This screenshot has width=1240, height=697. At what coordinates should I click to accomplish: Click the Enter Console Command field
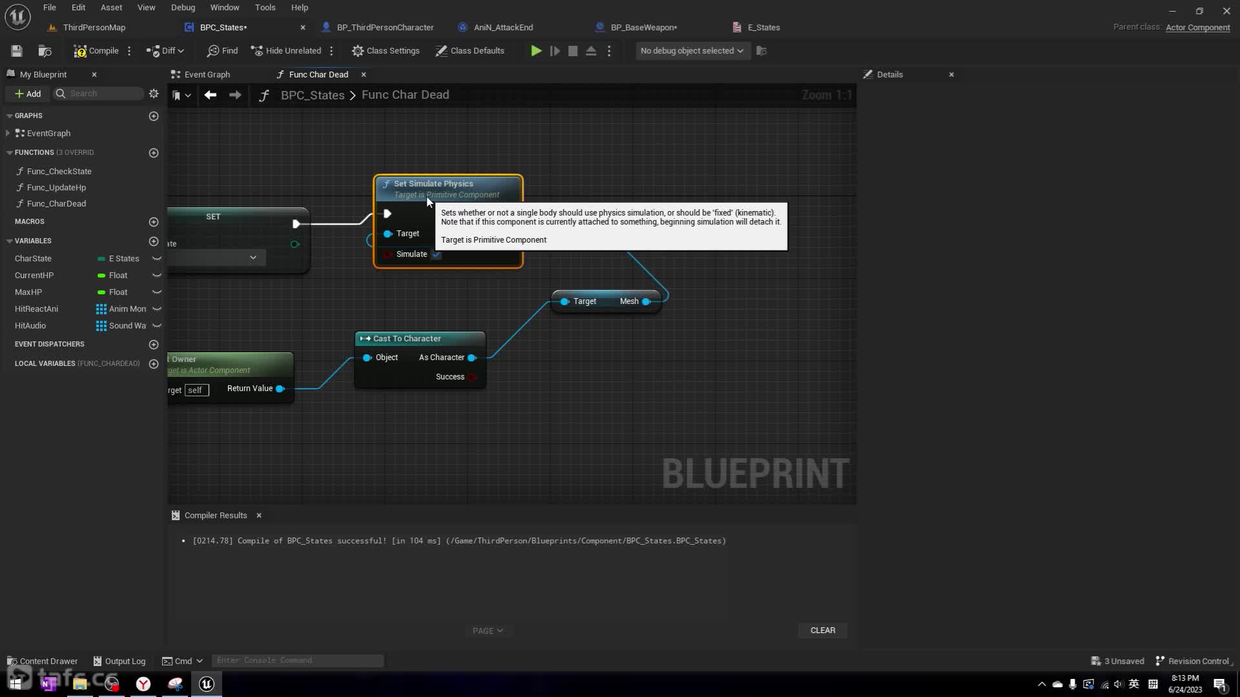tap(297, 660)
